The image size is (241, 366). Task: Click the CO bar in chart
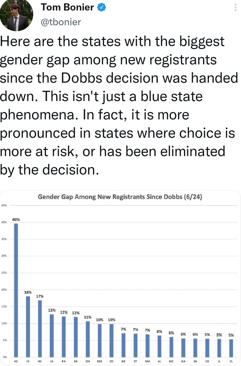coord(112,340)
